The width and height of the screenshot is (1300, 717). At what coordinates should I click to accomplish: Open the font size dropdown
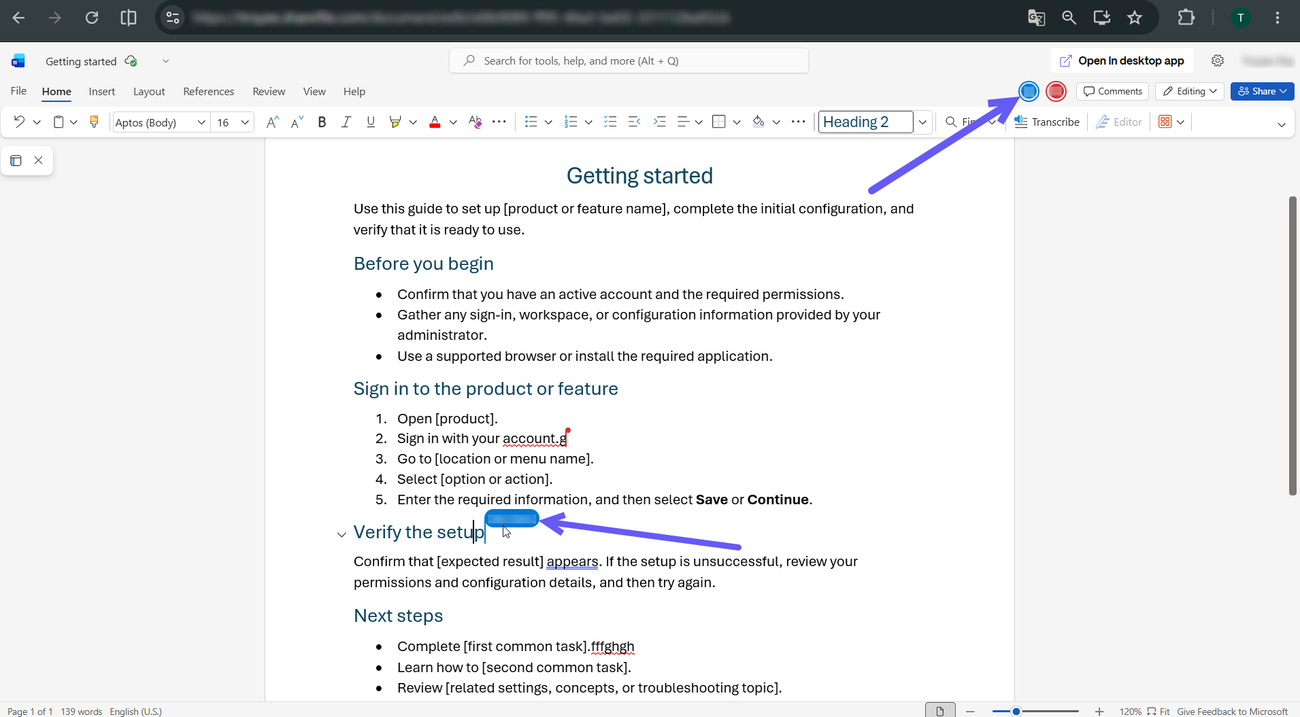click(245, 122)
